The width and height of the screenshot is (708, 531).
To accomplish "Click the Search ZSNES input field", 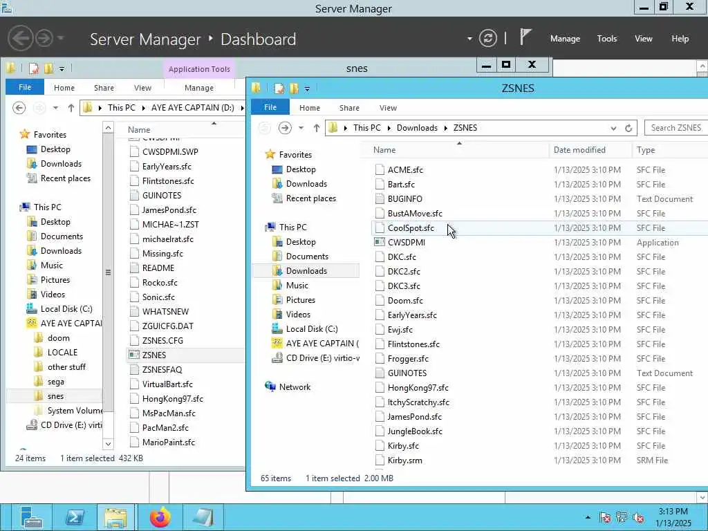I will click(x=676, y=128).
